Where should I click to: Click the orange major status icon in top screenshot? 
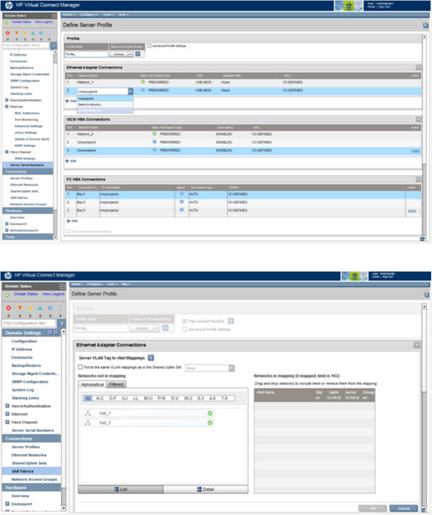(16, 33)
